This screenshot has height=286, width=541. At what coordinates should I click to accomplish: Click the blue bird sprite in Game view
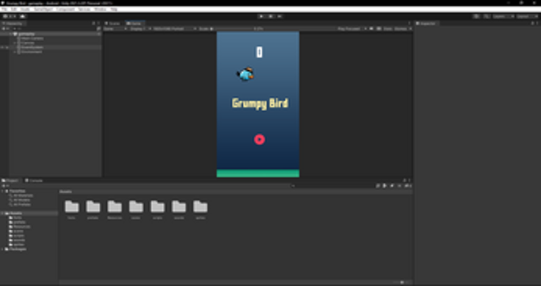(245, 74)
